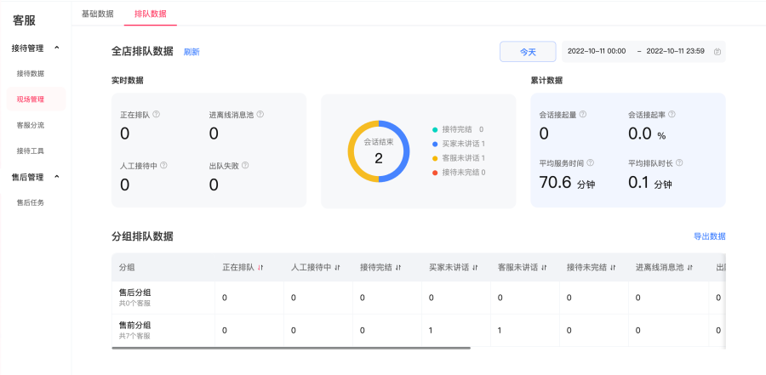This screenshot has height=375, width=766.
Task: Sort table by 人工接待中 column
Action: 337,268
